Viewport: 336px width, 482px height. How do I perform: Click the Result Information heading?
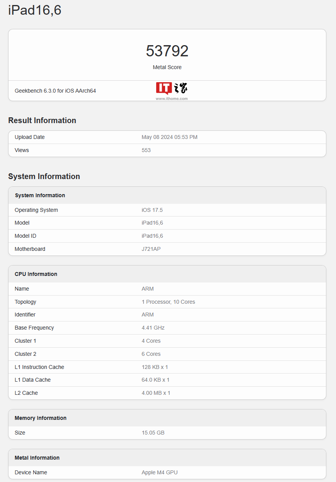tap(42, 120)
